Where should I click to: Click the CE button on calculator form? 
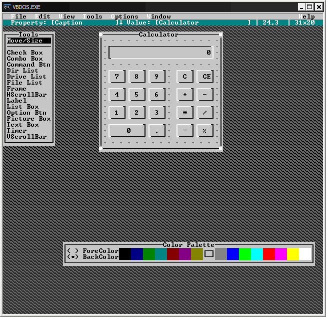pyautogui.click(x=204, y=77)
